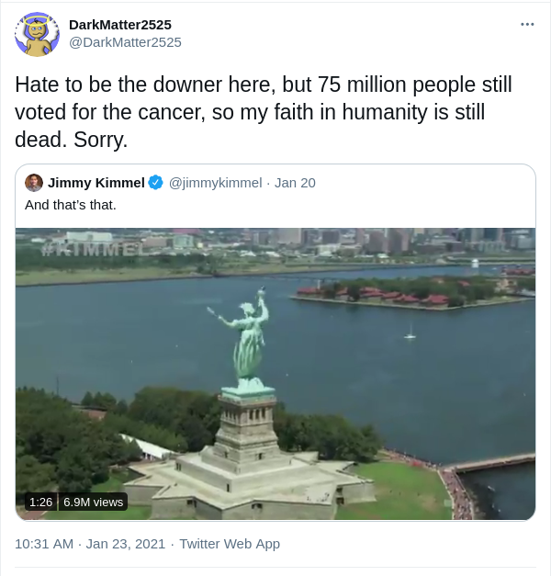
Task: Click the sailboat in the video frame
Action: tap(410, 332)
